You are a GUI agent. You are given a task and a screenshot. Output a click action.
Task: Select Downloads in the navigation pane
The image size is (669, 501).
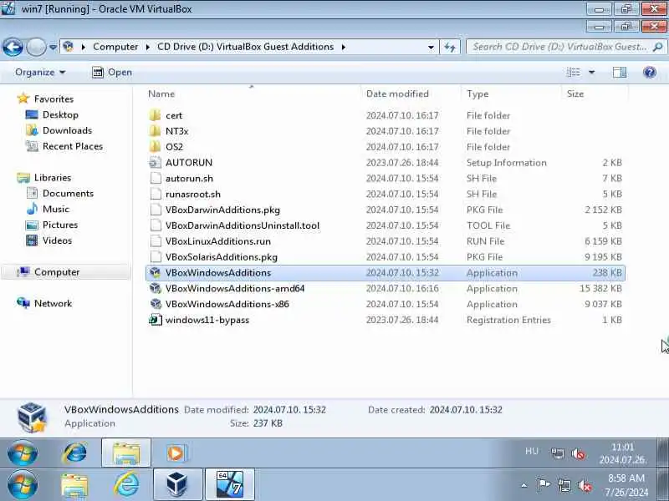point(67,130)
